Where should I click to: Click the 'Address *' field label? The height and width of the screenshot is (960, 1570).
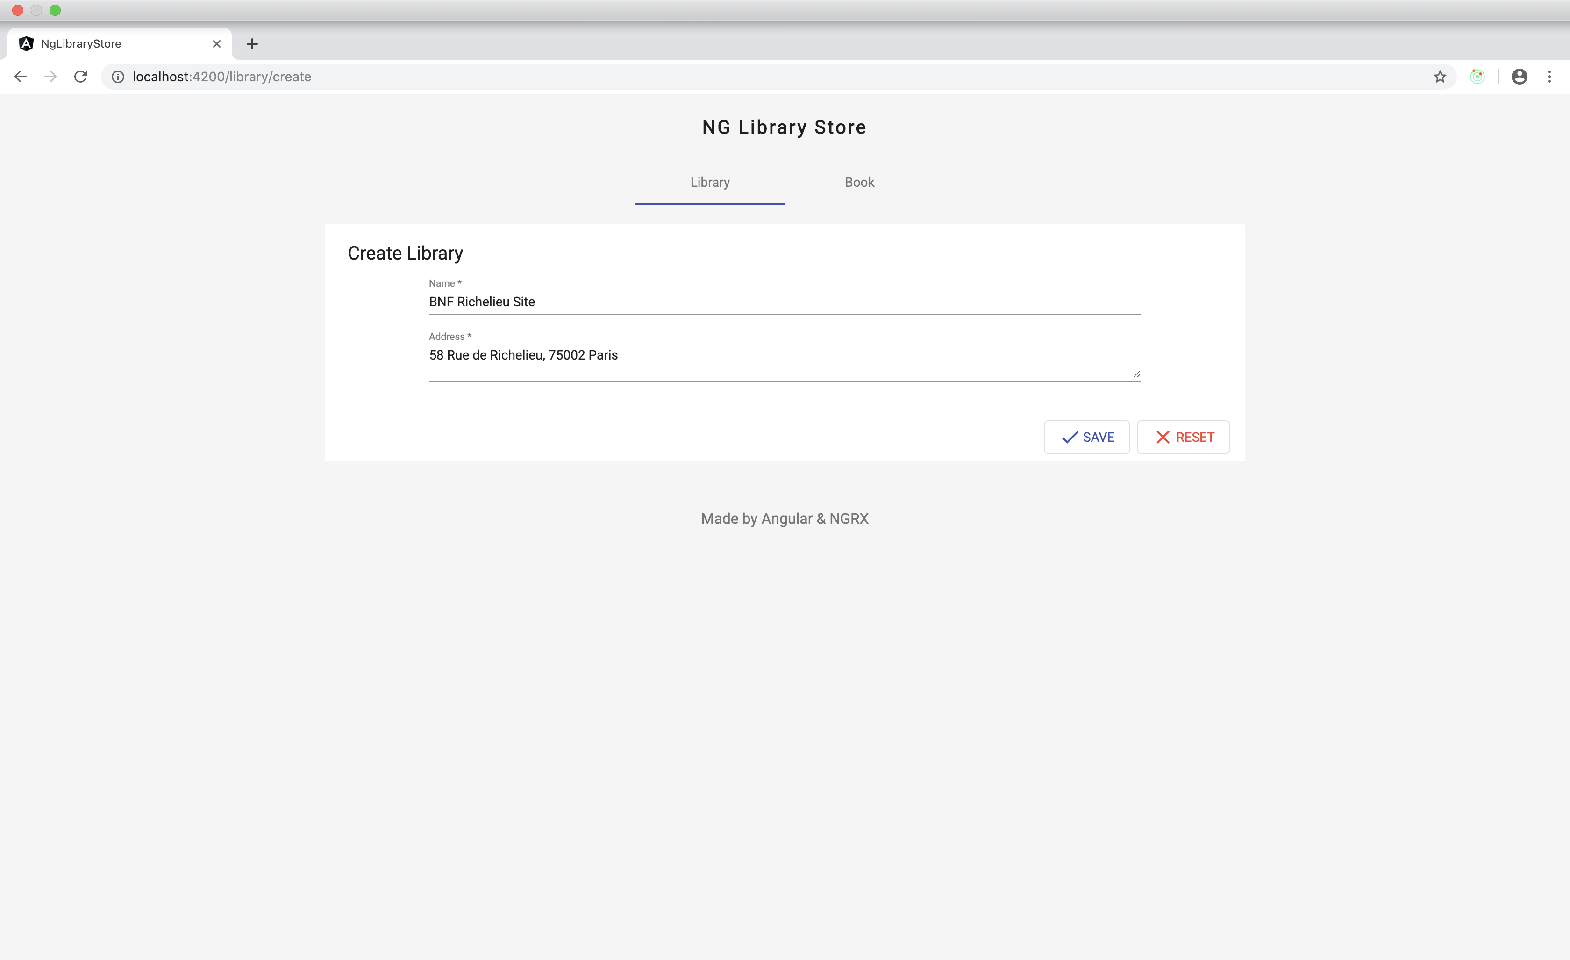pos(450,337)
